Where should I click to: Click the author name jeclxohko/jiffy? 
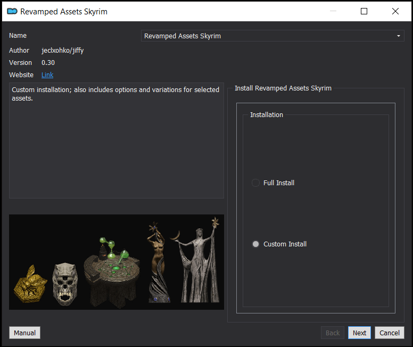(63, 51)
